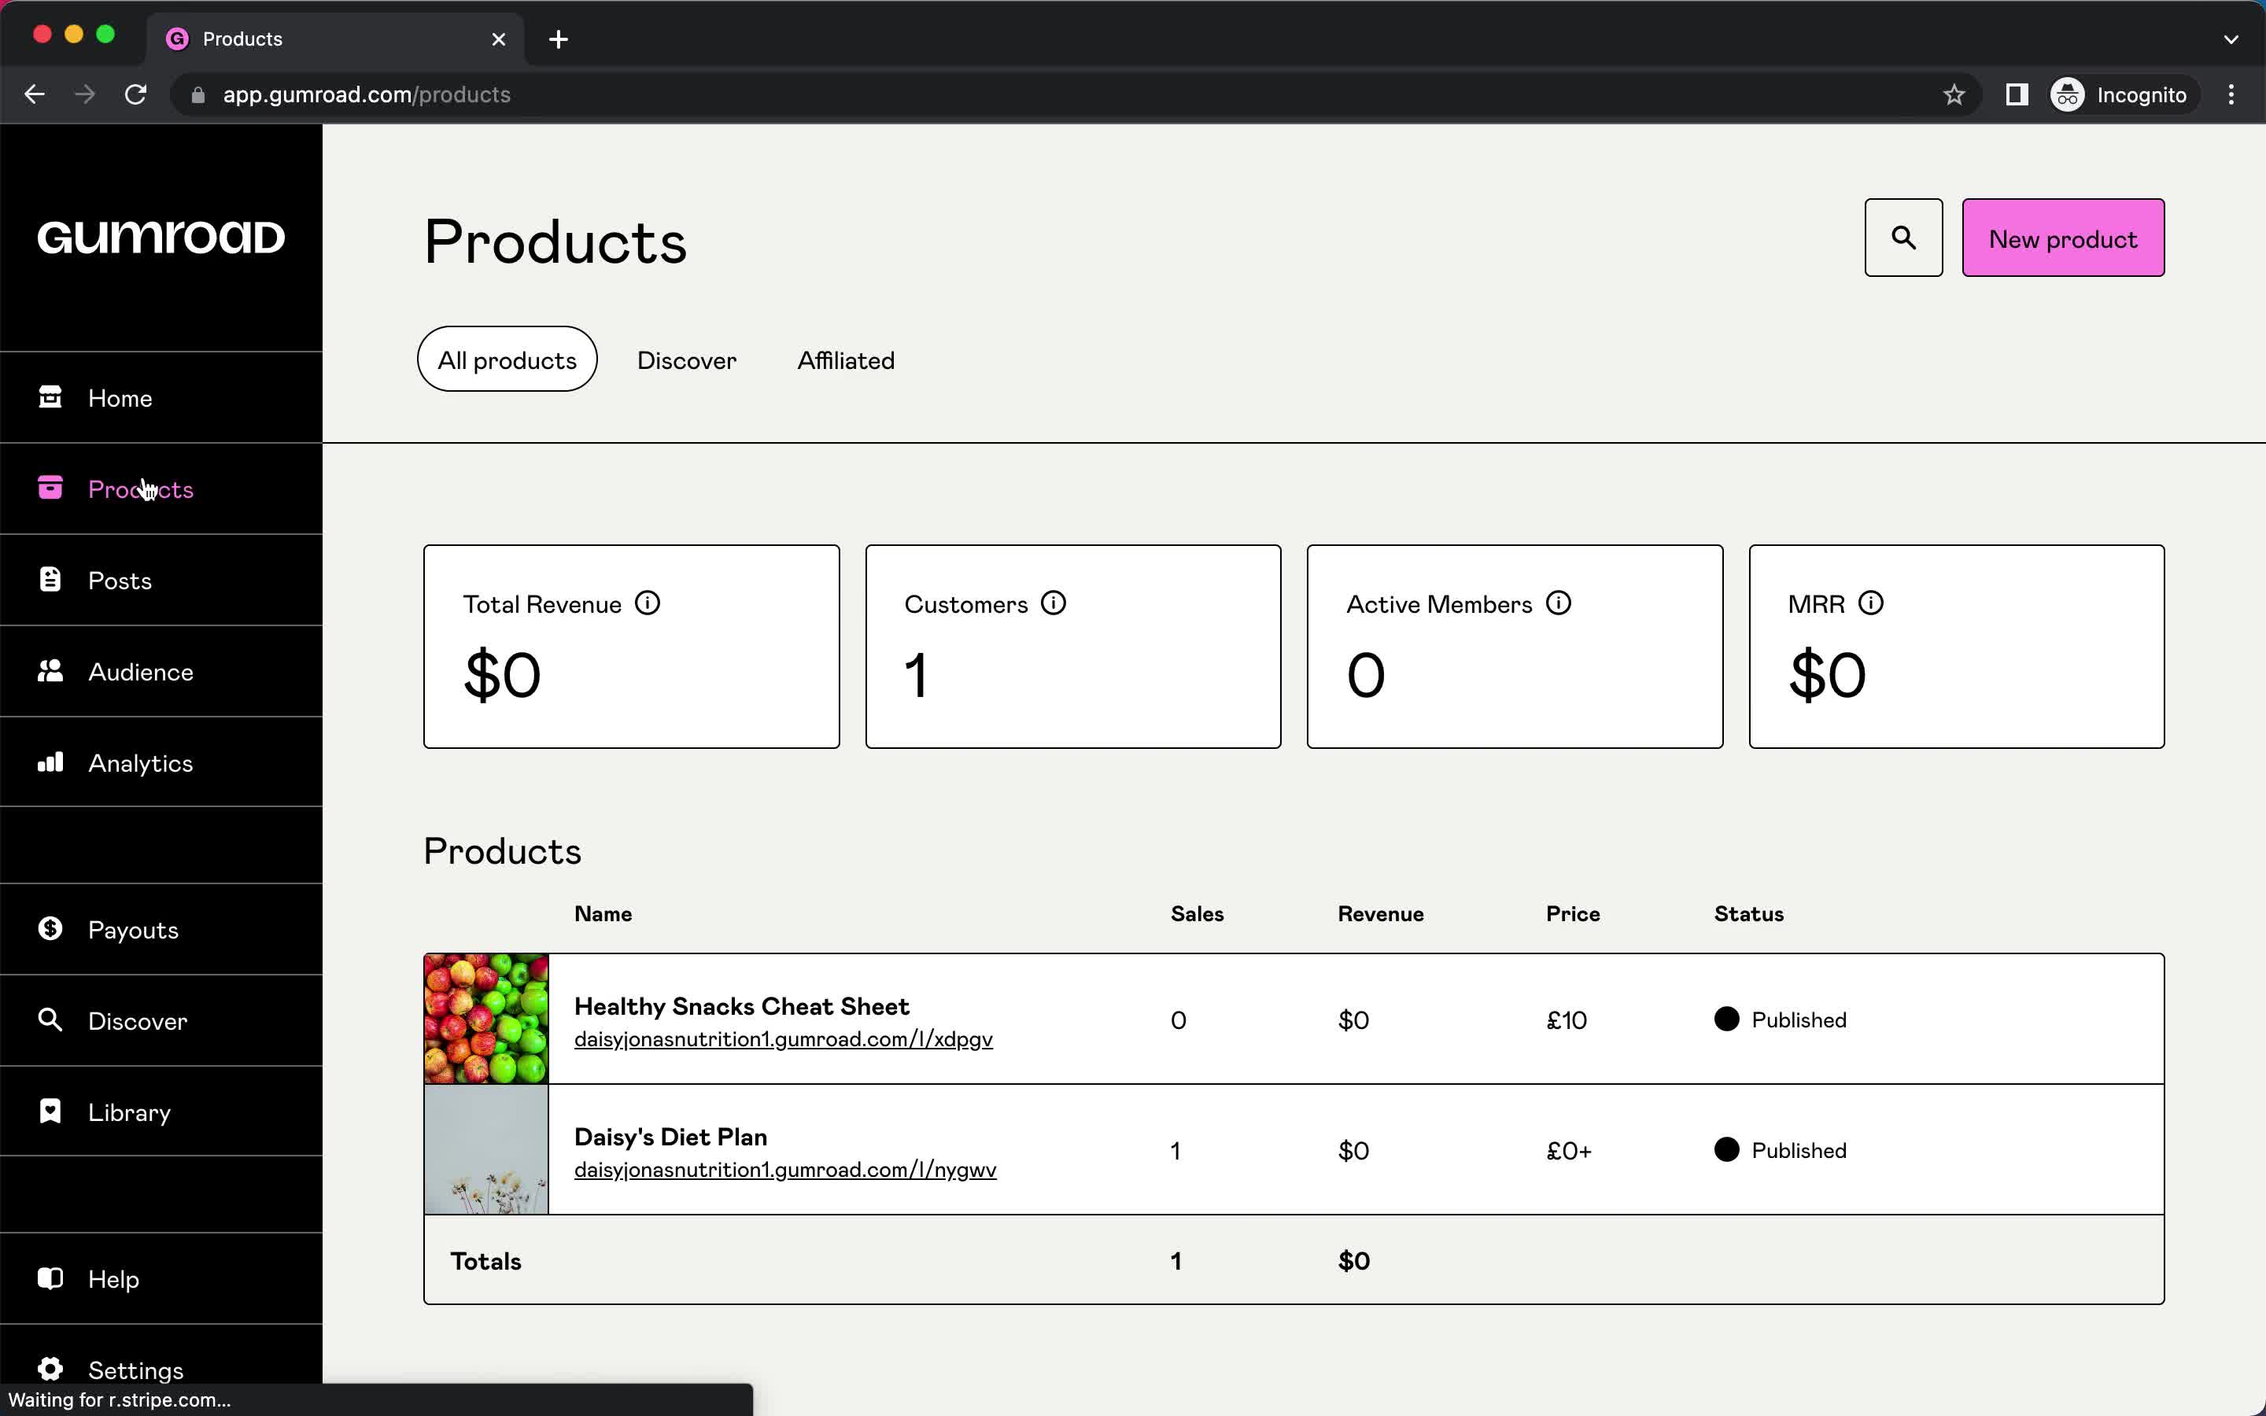Close the Products browser tab
Image resolution: width=2266 pixels, height=1416 pixels.
[x=498, y=39]
